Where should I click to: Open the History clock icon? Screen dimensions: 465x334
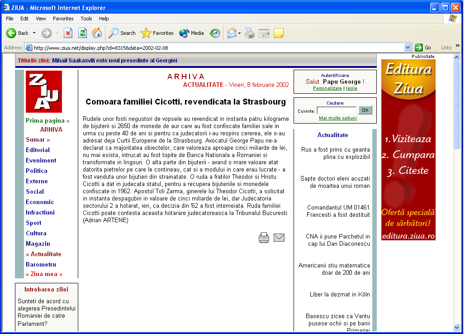point(215,33)
